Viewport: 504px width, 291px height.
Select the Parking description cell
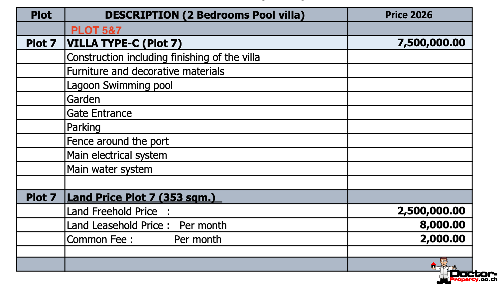[x=84, y=127]
